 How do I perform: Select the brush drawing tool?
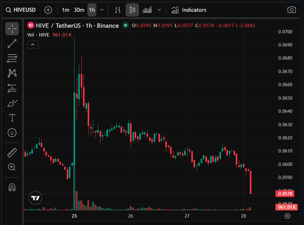[12, 103]
